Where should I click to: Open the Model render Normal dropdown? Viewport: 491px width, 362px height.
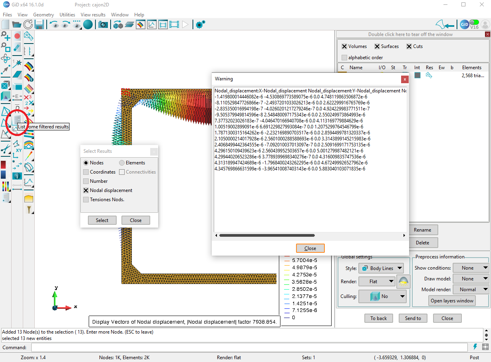pos(471,289)
